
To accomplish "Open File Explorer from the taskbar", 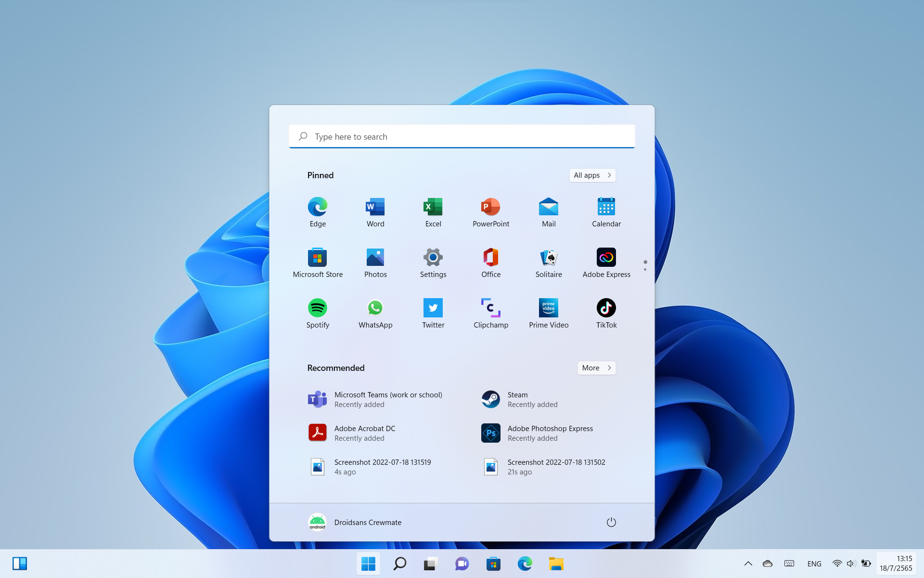I will pos(556,564).
